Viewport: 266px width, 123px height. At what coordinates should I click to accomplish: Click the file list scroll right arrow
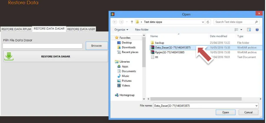[x=261, y=99]
